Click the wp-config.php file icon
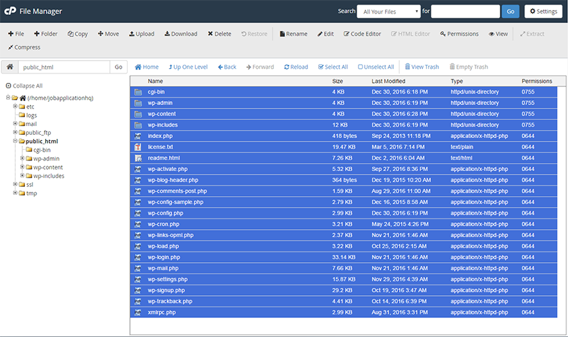This screenshot has width=568, height=337. (138, 214)
